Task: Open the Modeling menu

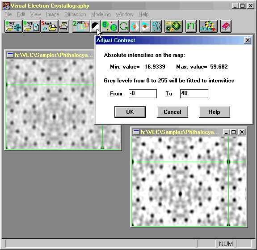Action: (x=101, y=14)
